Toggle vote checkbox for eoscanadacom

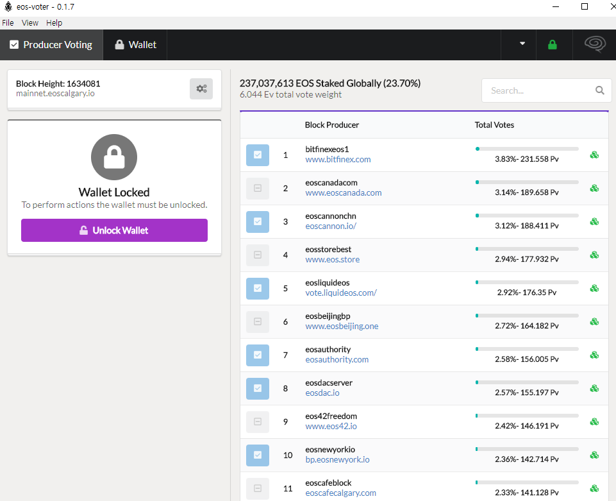point(258,189)
